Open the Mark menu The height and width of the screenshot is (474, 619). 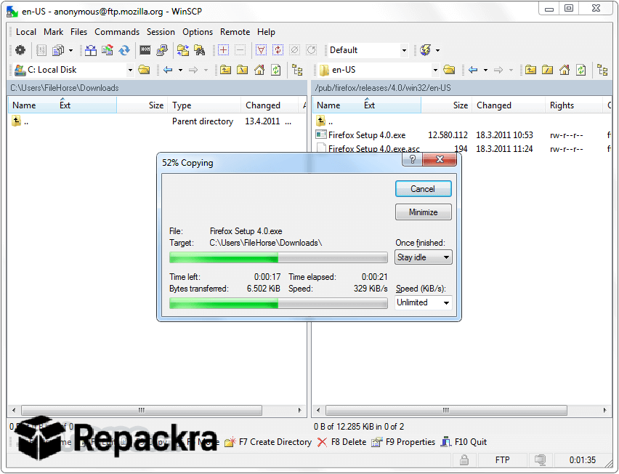pyautogui.click(x=53, y=32)
